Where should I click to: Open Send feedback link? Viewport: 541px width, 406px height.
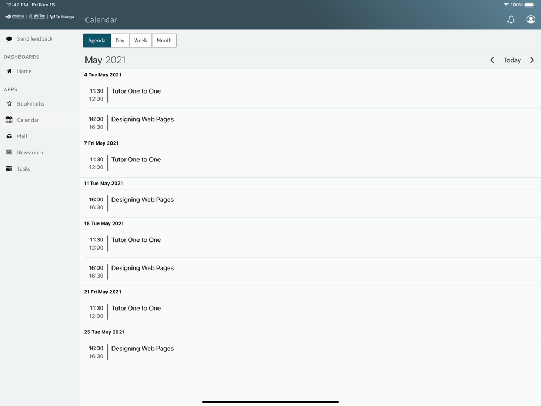(x=35, y=38)
